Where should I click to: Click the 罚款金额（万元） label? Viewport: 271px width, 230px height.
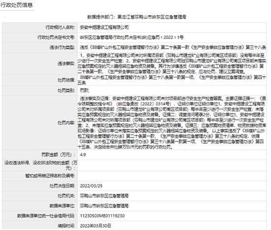pyautogui.click(x=59, y=155)
